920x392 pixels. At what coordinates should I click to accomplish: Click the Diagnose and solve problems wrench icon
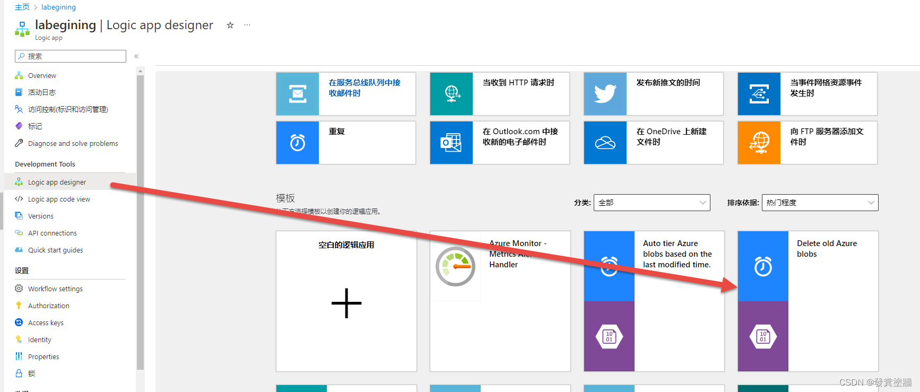pyautogui.click(x=19, y=143)
